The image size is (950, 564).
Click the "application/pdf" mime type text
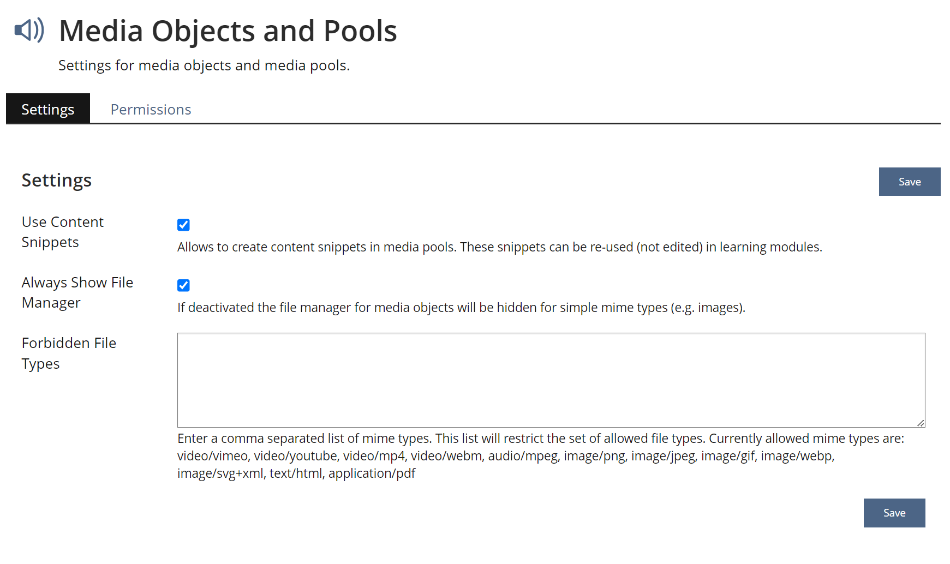372,473
